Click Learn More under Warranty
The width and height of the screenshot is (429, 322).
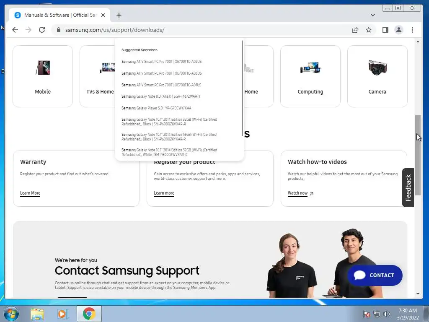point(30,193)
